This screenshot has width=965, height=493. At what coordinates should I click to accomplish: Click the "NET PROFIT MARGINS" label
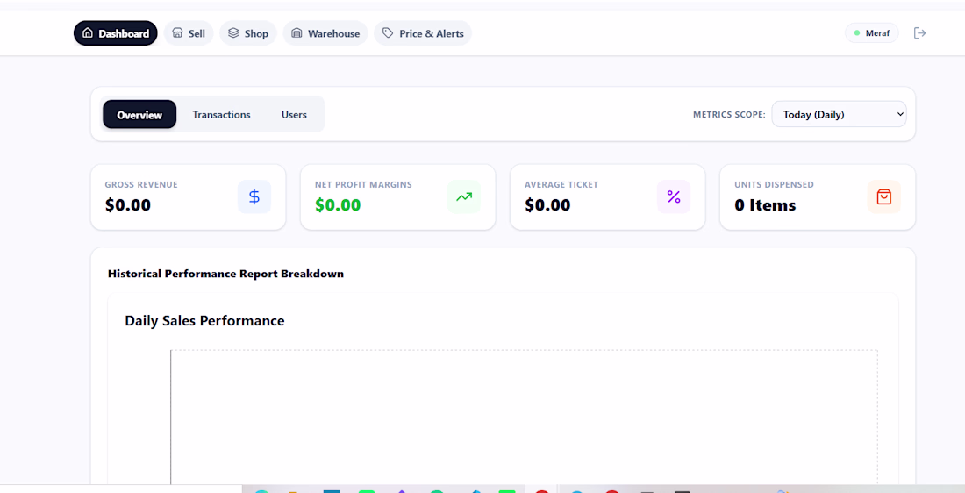(364, 184)
